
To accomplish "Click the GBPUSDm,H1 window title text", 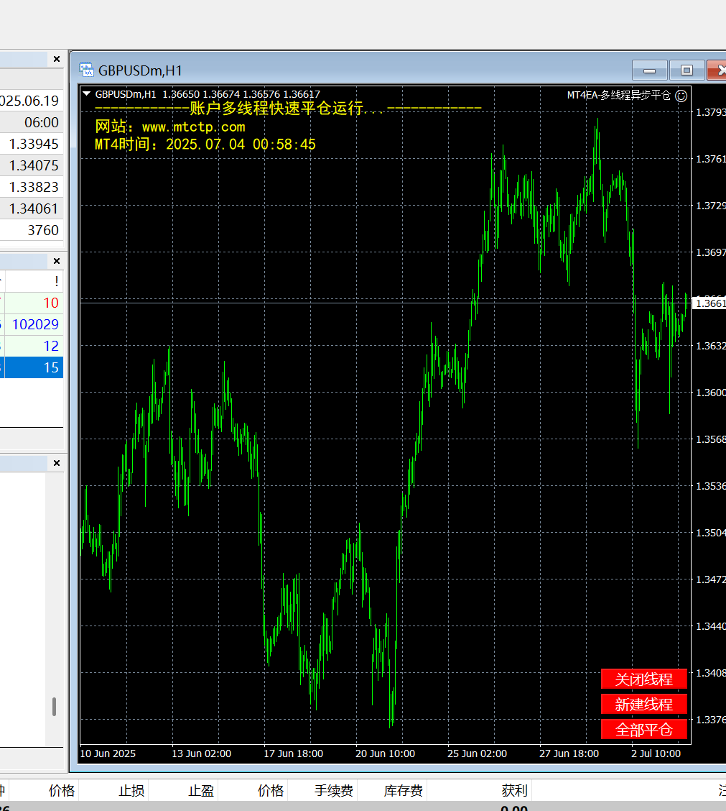I will 140,70.
